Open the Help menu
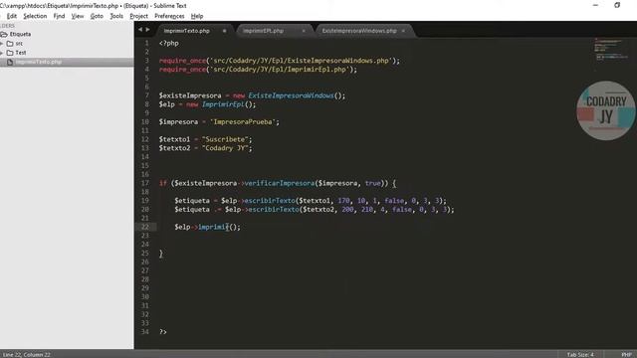Viewport: 637px width, 358px height. [x=197, y=16]
